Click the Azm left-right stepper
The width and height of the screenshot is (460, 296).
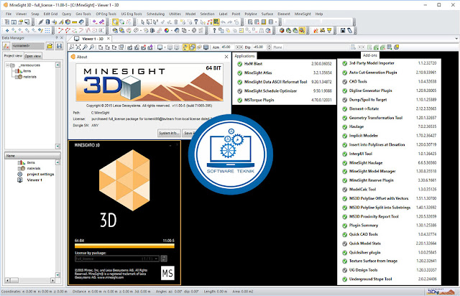pyautogui.click(x=239, y=47)
